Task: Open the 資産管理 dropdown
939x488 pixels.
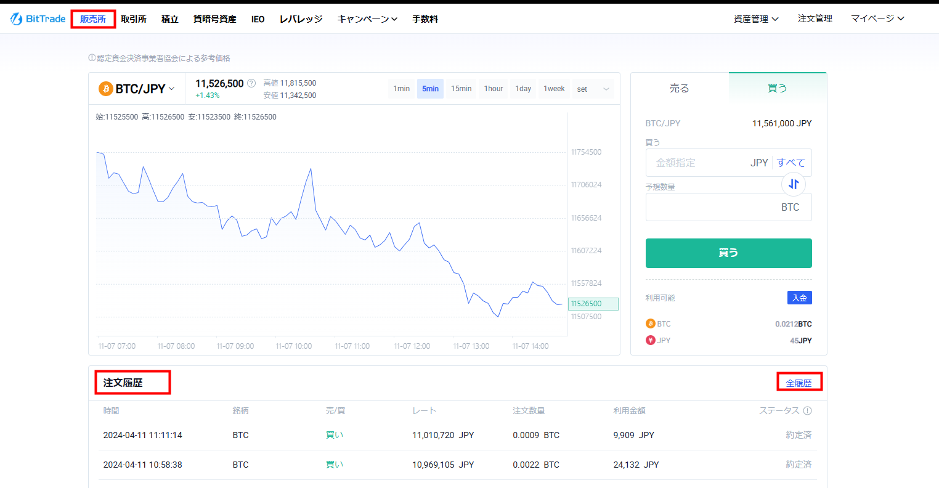Action: click(756, 19)
